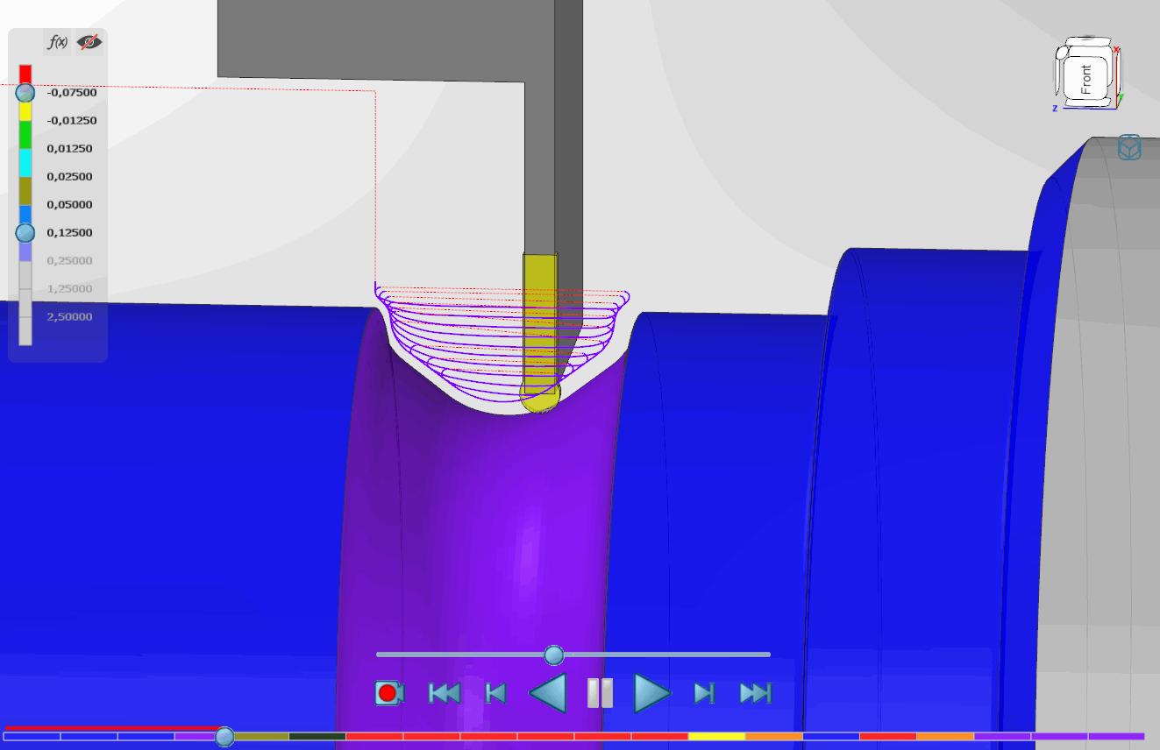Play the simulation in reverse
Image resolution: width=1160 pixels, height=750 pixels.
549,693
